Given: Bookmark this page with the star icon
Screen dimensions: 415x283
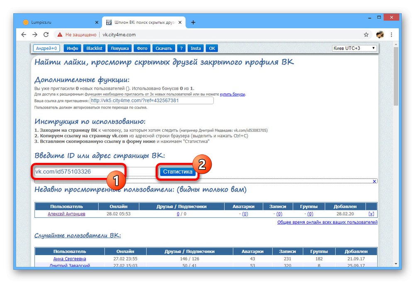Looking at the screenshot, I should 366,34.
